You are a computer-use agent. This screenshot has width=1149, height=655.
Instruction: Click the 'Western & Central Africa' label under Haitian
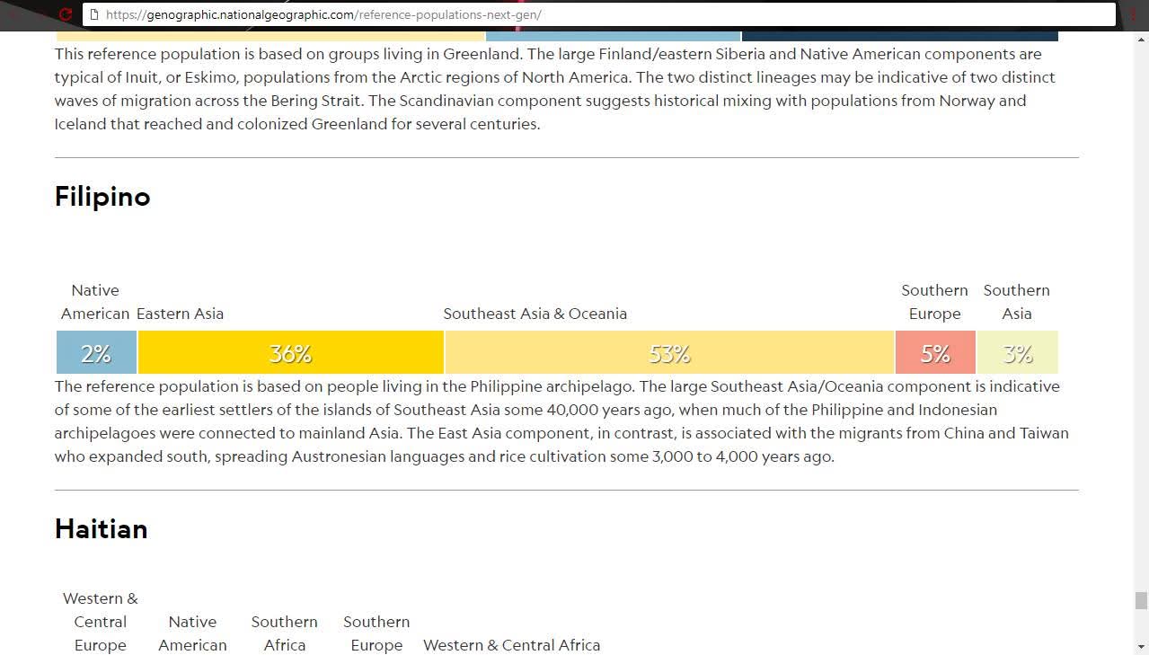coord(512,645)
